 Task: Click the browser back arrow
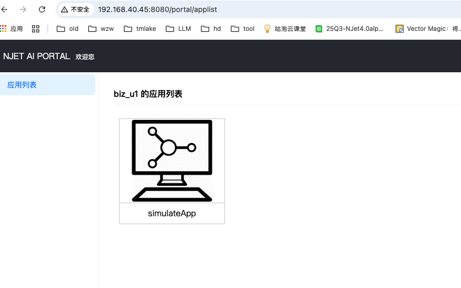click(5, 9)
